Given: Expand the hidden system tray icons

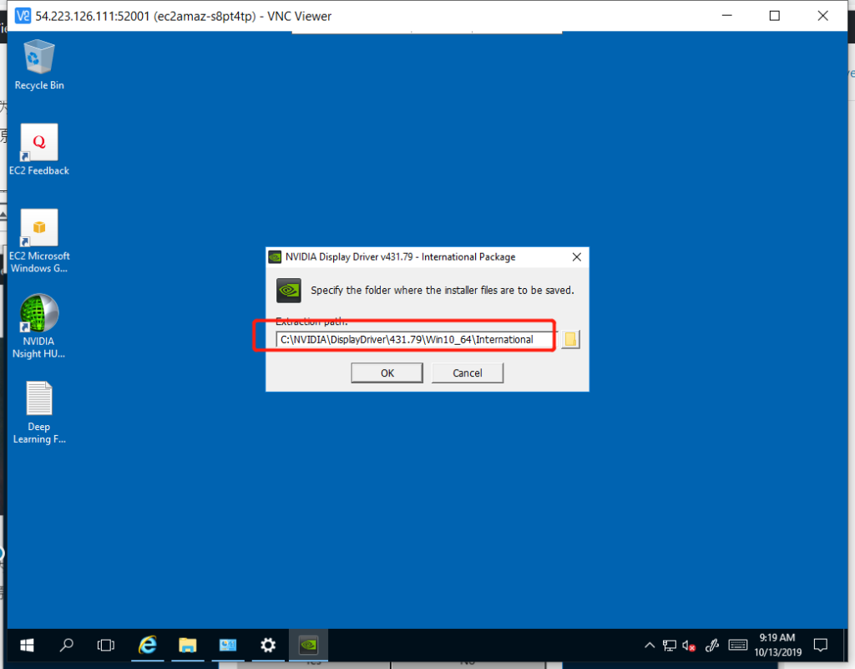Looking at the screenshot, I should point(650,645).
